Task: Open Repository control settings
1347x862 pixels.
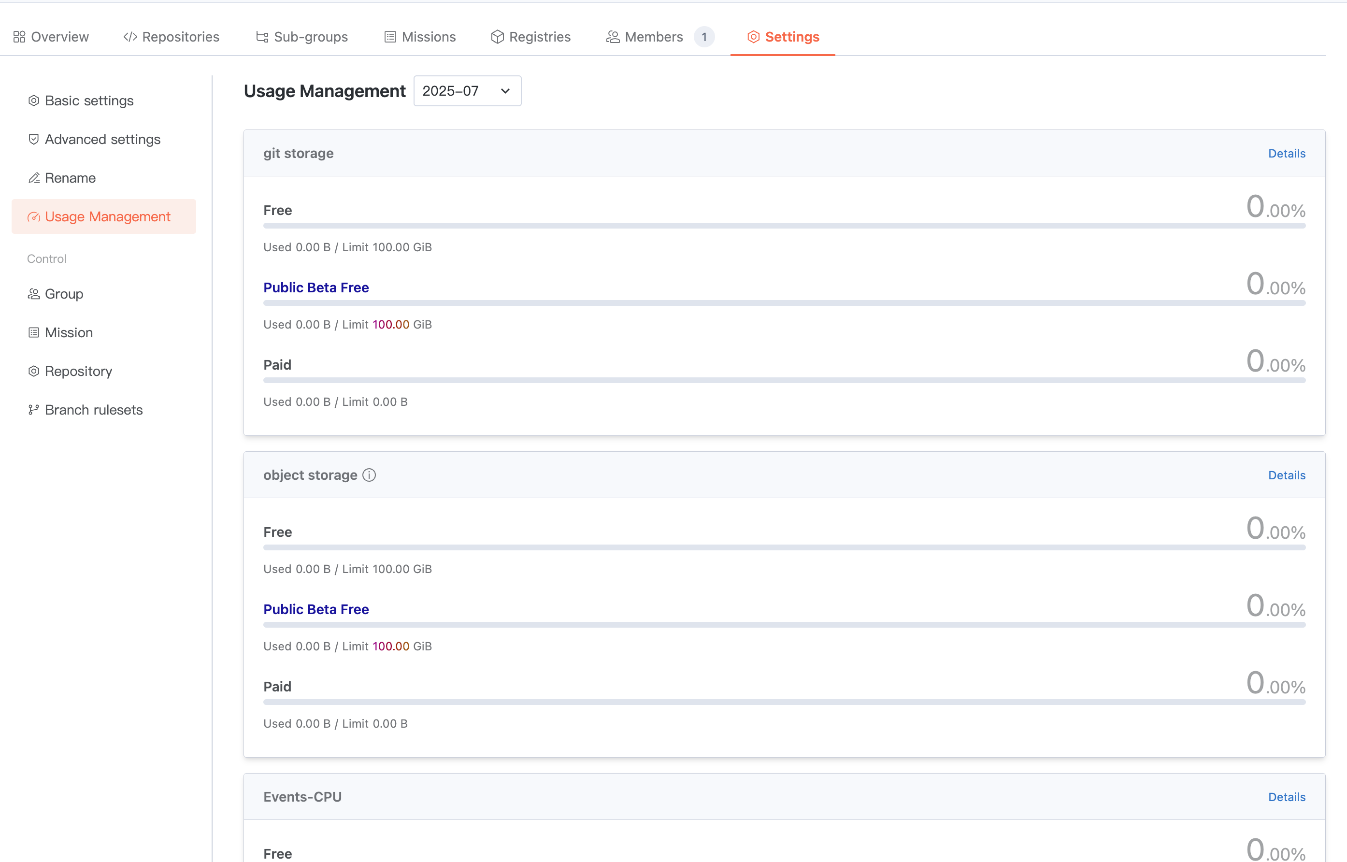Action: (78, 372)
